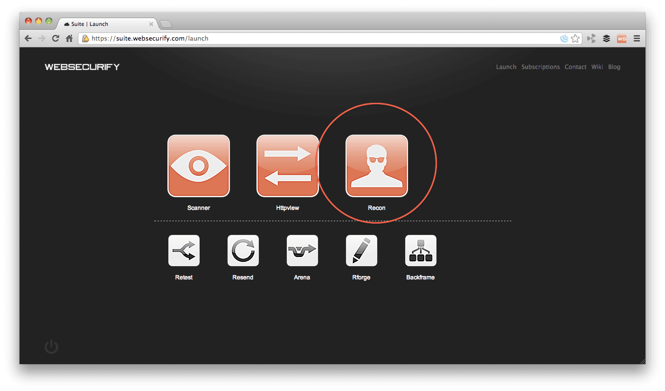Select the Suite | Launch tab

pyautogui.click(x=108, y=24)
